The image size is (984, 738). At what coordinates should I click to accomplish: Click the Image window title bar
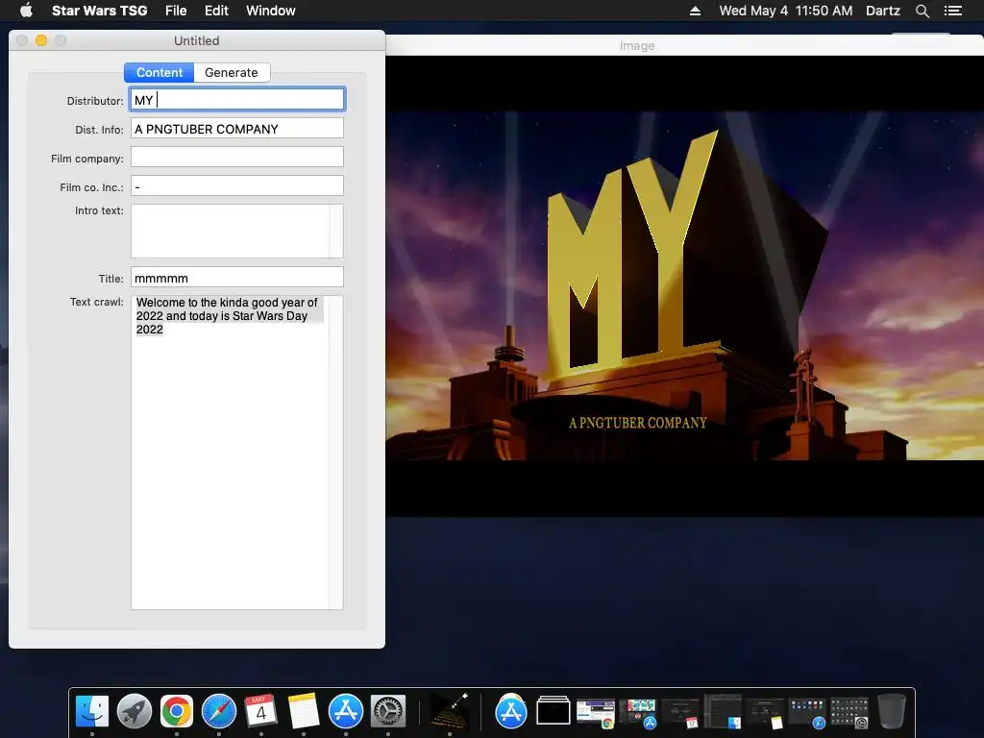pos(684,45)
